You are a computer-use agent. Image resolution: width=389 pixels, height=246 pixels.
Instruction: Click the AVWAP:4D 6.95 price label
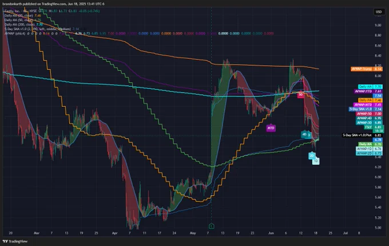(369, 118)
